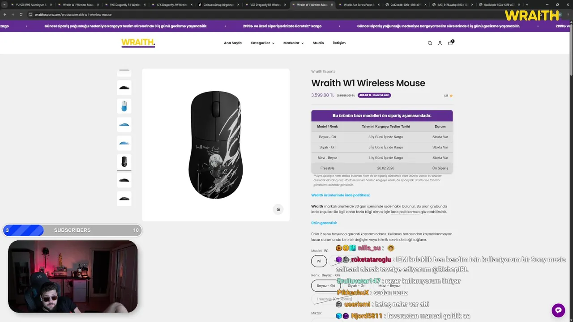Open the account profile icon
The height and width of the screenshot is (322, 573).
click(440, 43)
